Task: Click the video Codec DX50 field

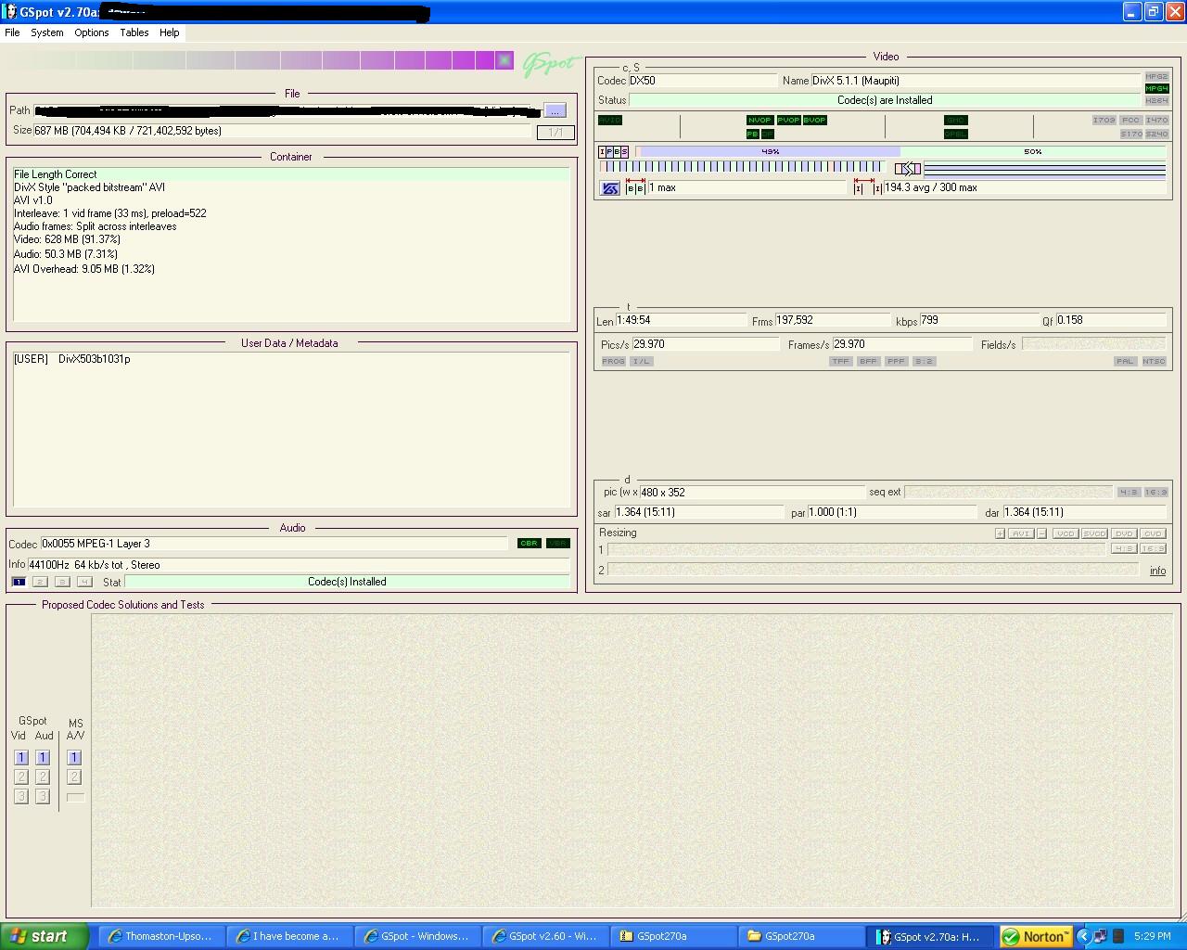Action: [x=703, y=82]
